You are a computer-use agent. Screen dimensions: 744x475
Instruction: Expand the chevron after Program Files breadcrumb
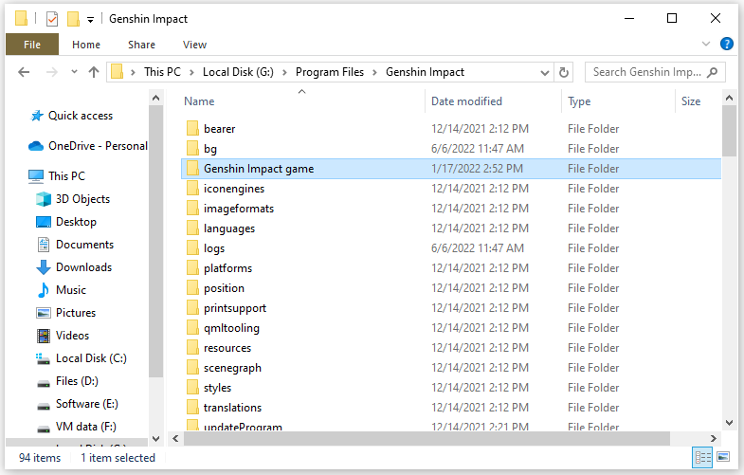[375, 73]
